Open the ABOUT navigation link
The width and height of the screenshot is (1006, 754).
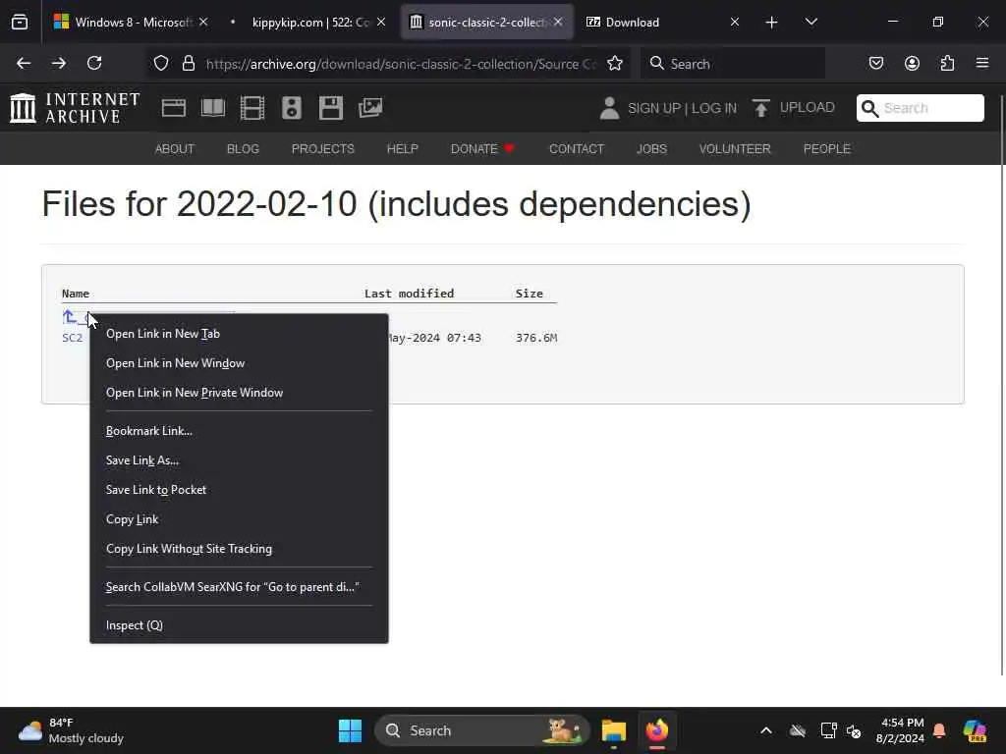(x=175, y=149)
